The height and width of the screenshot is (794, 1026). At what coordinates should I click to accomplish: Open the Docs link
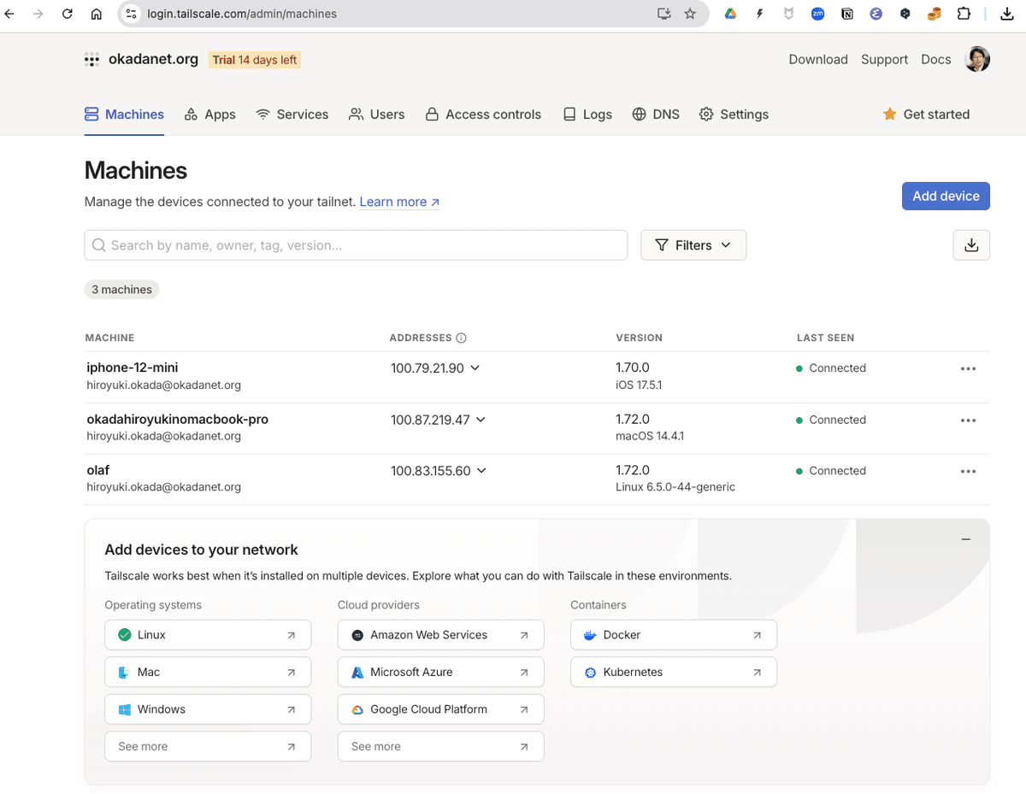point(936,59)
